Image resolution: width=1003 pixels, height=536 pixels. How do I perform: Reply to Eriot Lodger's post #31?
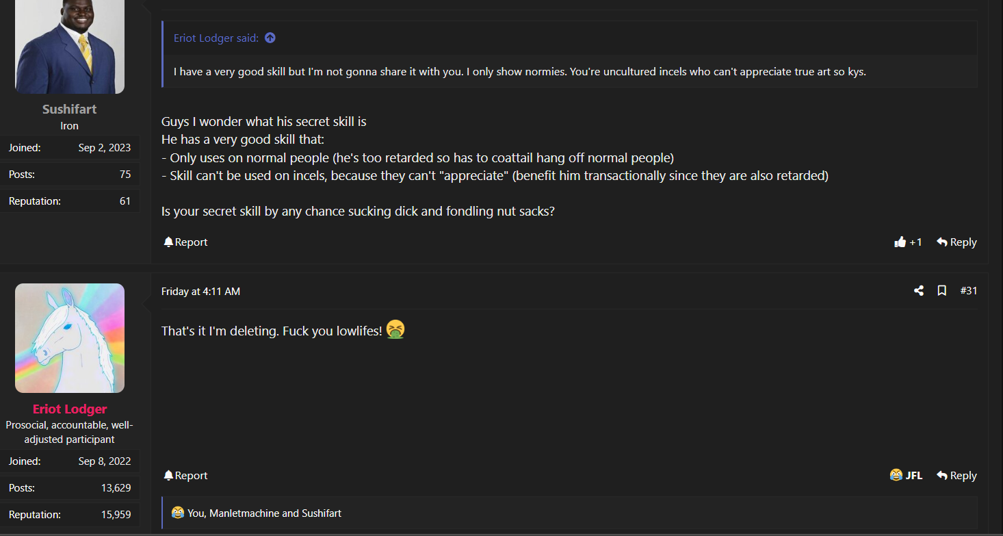tap(956, 476)
